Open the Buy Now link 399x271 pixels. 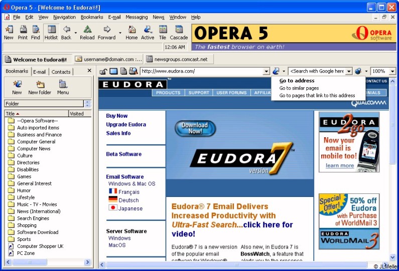click(117, 116)
